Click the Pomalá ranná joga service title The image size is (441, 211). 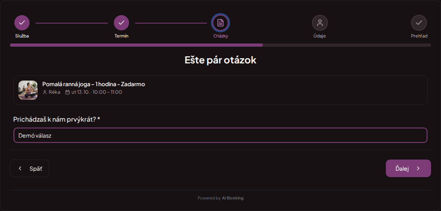coord(93,84)
